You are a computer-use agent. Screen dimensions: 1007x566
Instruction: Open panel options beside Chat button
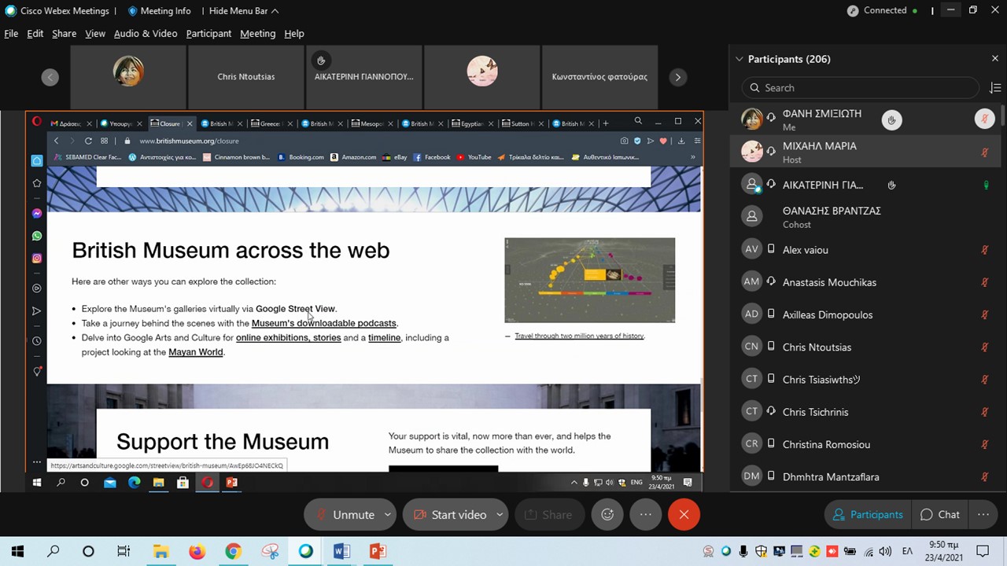[x=983, y=515]
